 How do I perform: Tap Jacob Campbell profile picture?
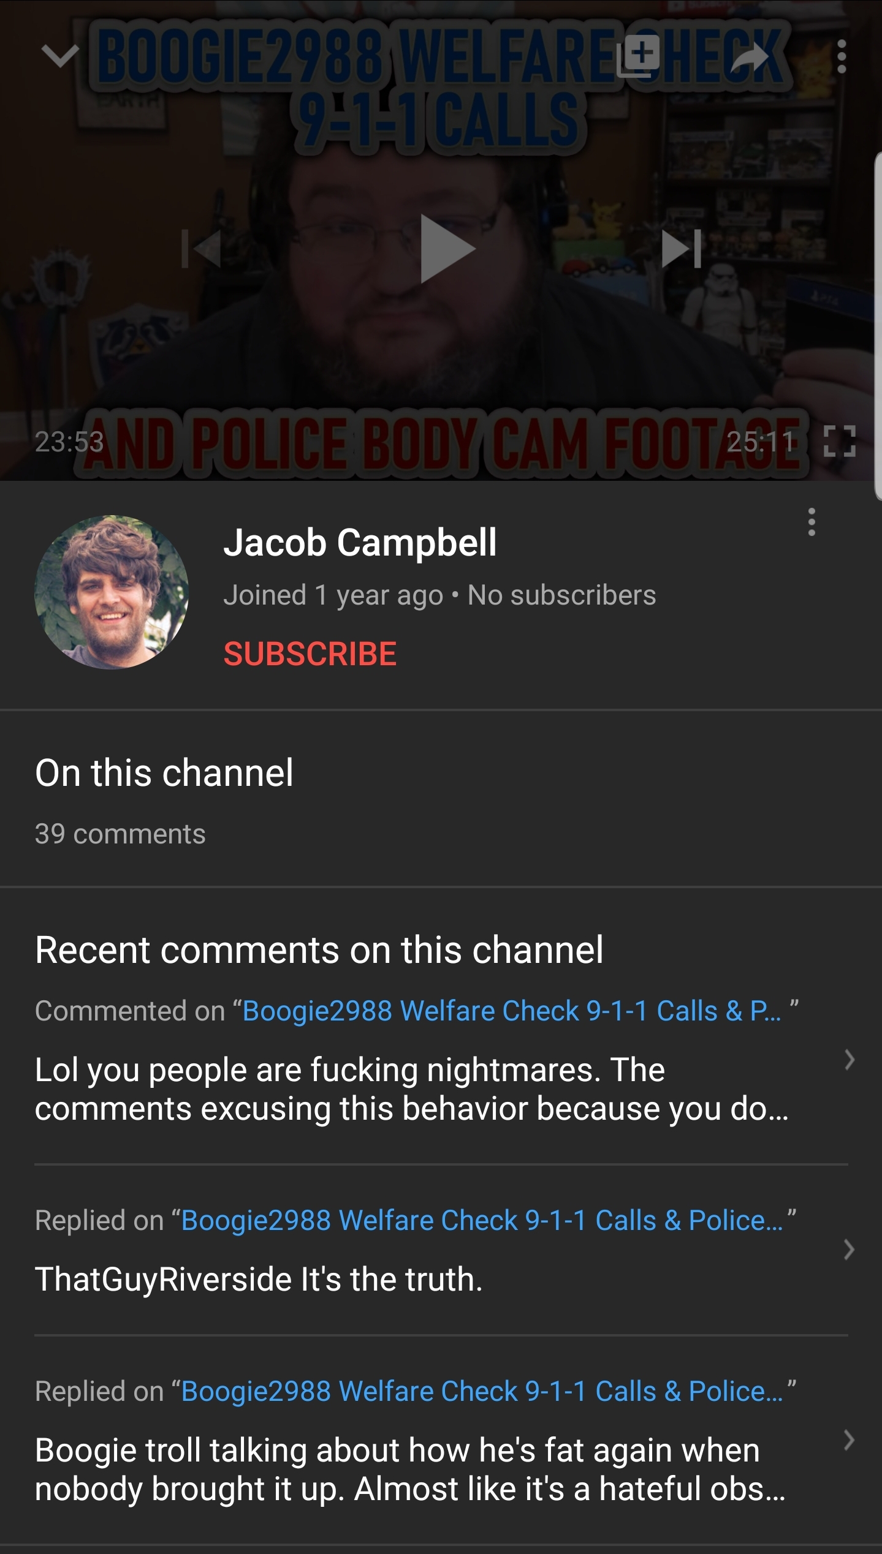(112, 592)
